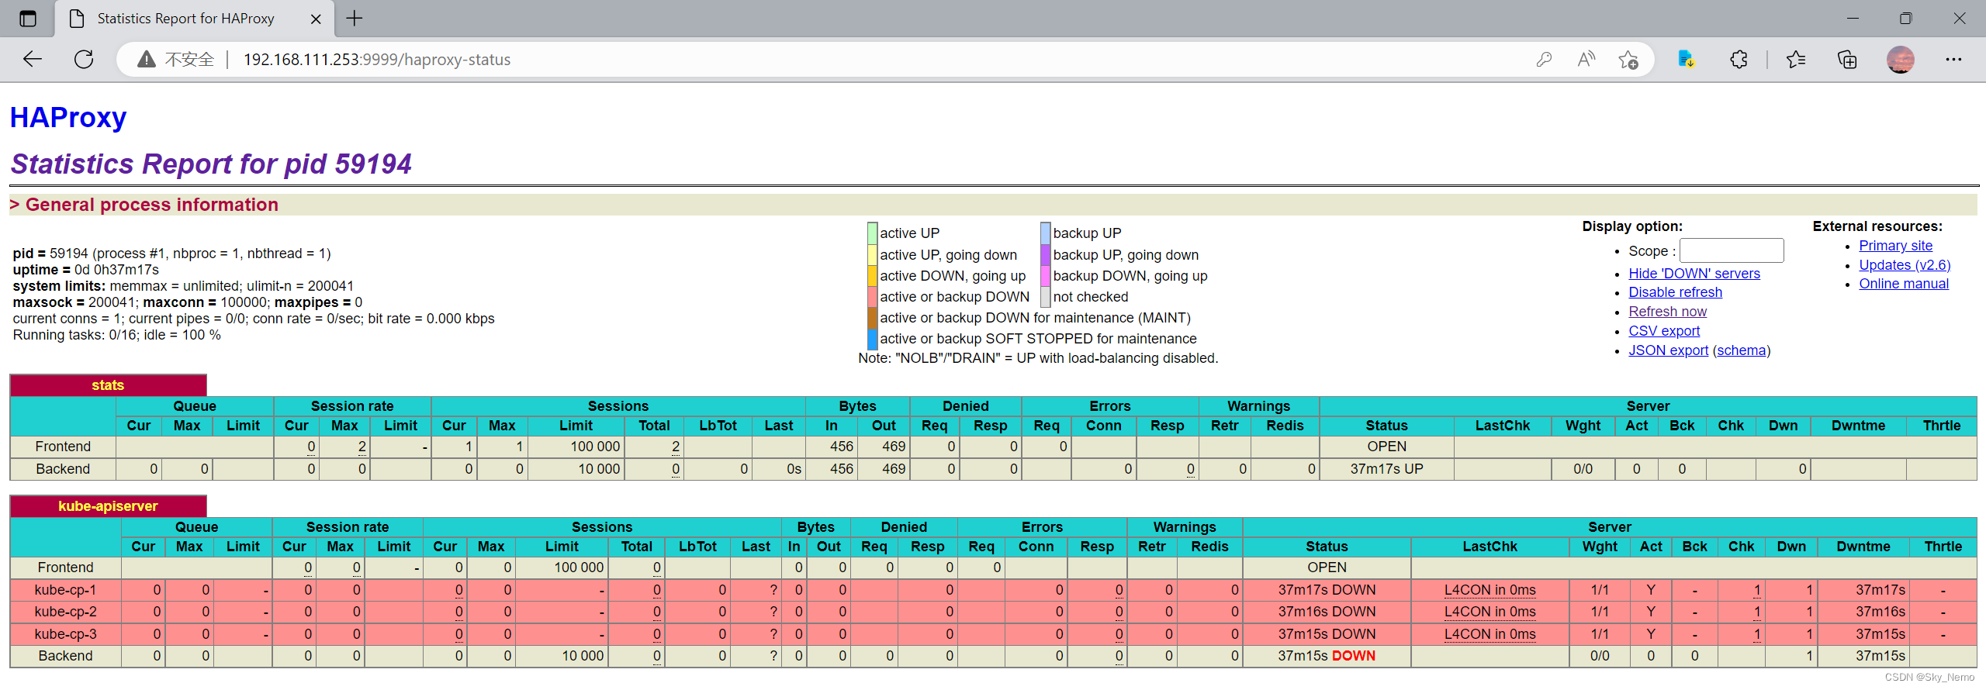Add this page to favorites star icon
1986x690 pixels.
click(x=1628, y=59)
